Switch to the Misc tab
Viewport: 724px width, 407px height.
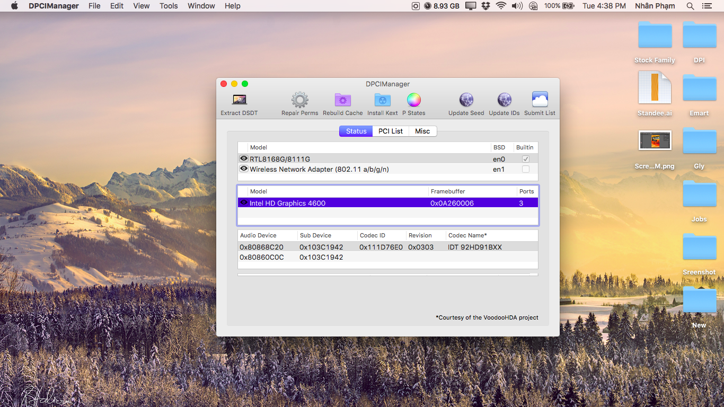[422, 131]
